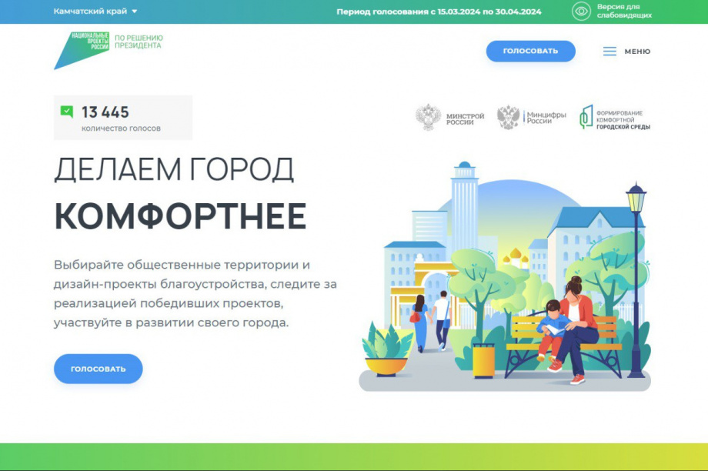708x471 pixels.
Task: Open the hamburger menu icon
Action: coord(609,52)
